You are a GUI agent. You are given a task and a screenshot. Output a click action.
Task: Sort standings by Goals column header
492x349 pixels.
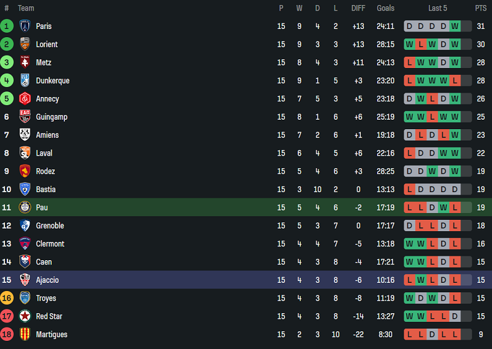[x=385, y=8]
